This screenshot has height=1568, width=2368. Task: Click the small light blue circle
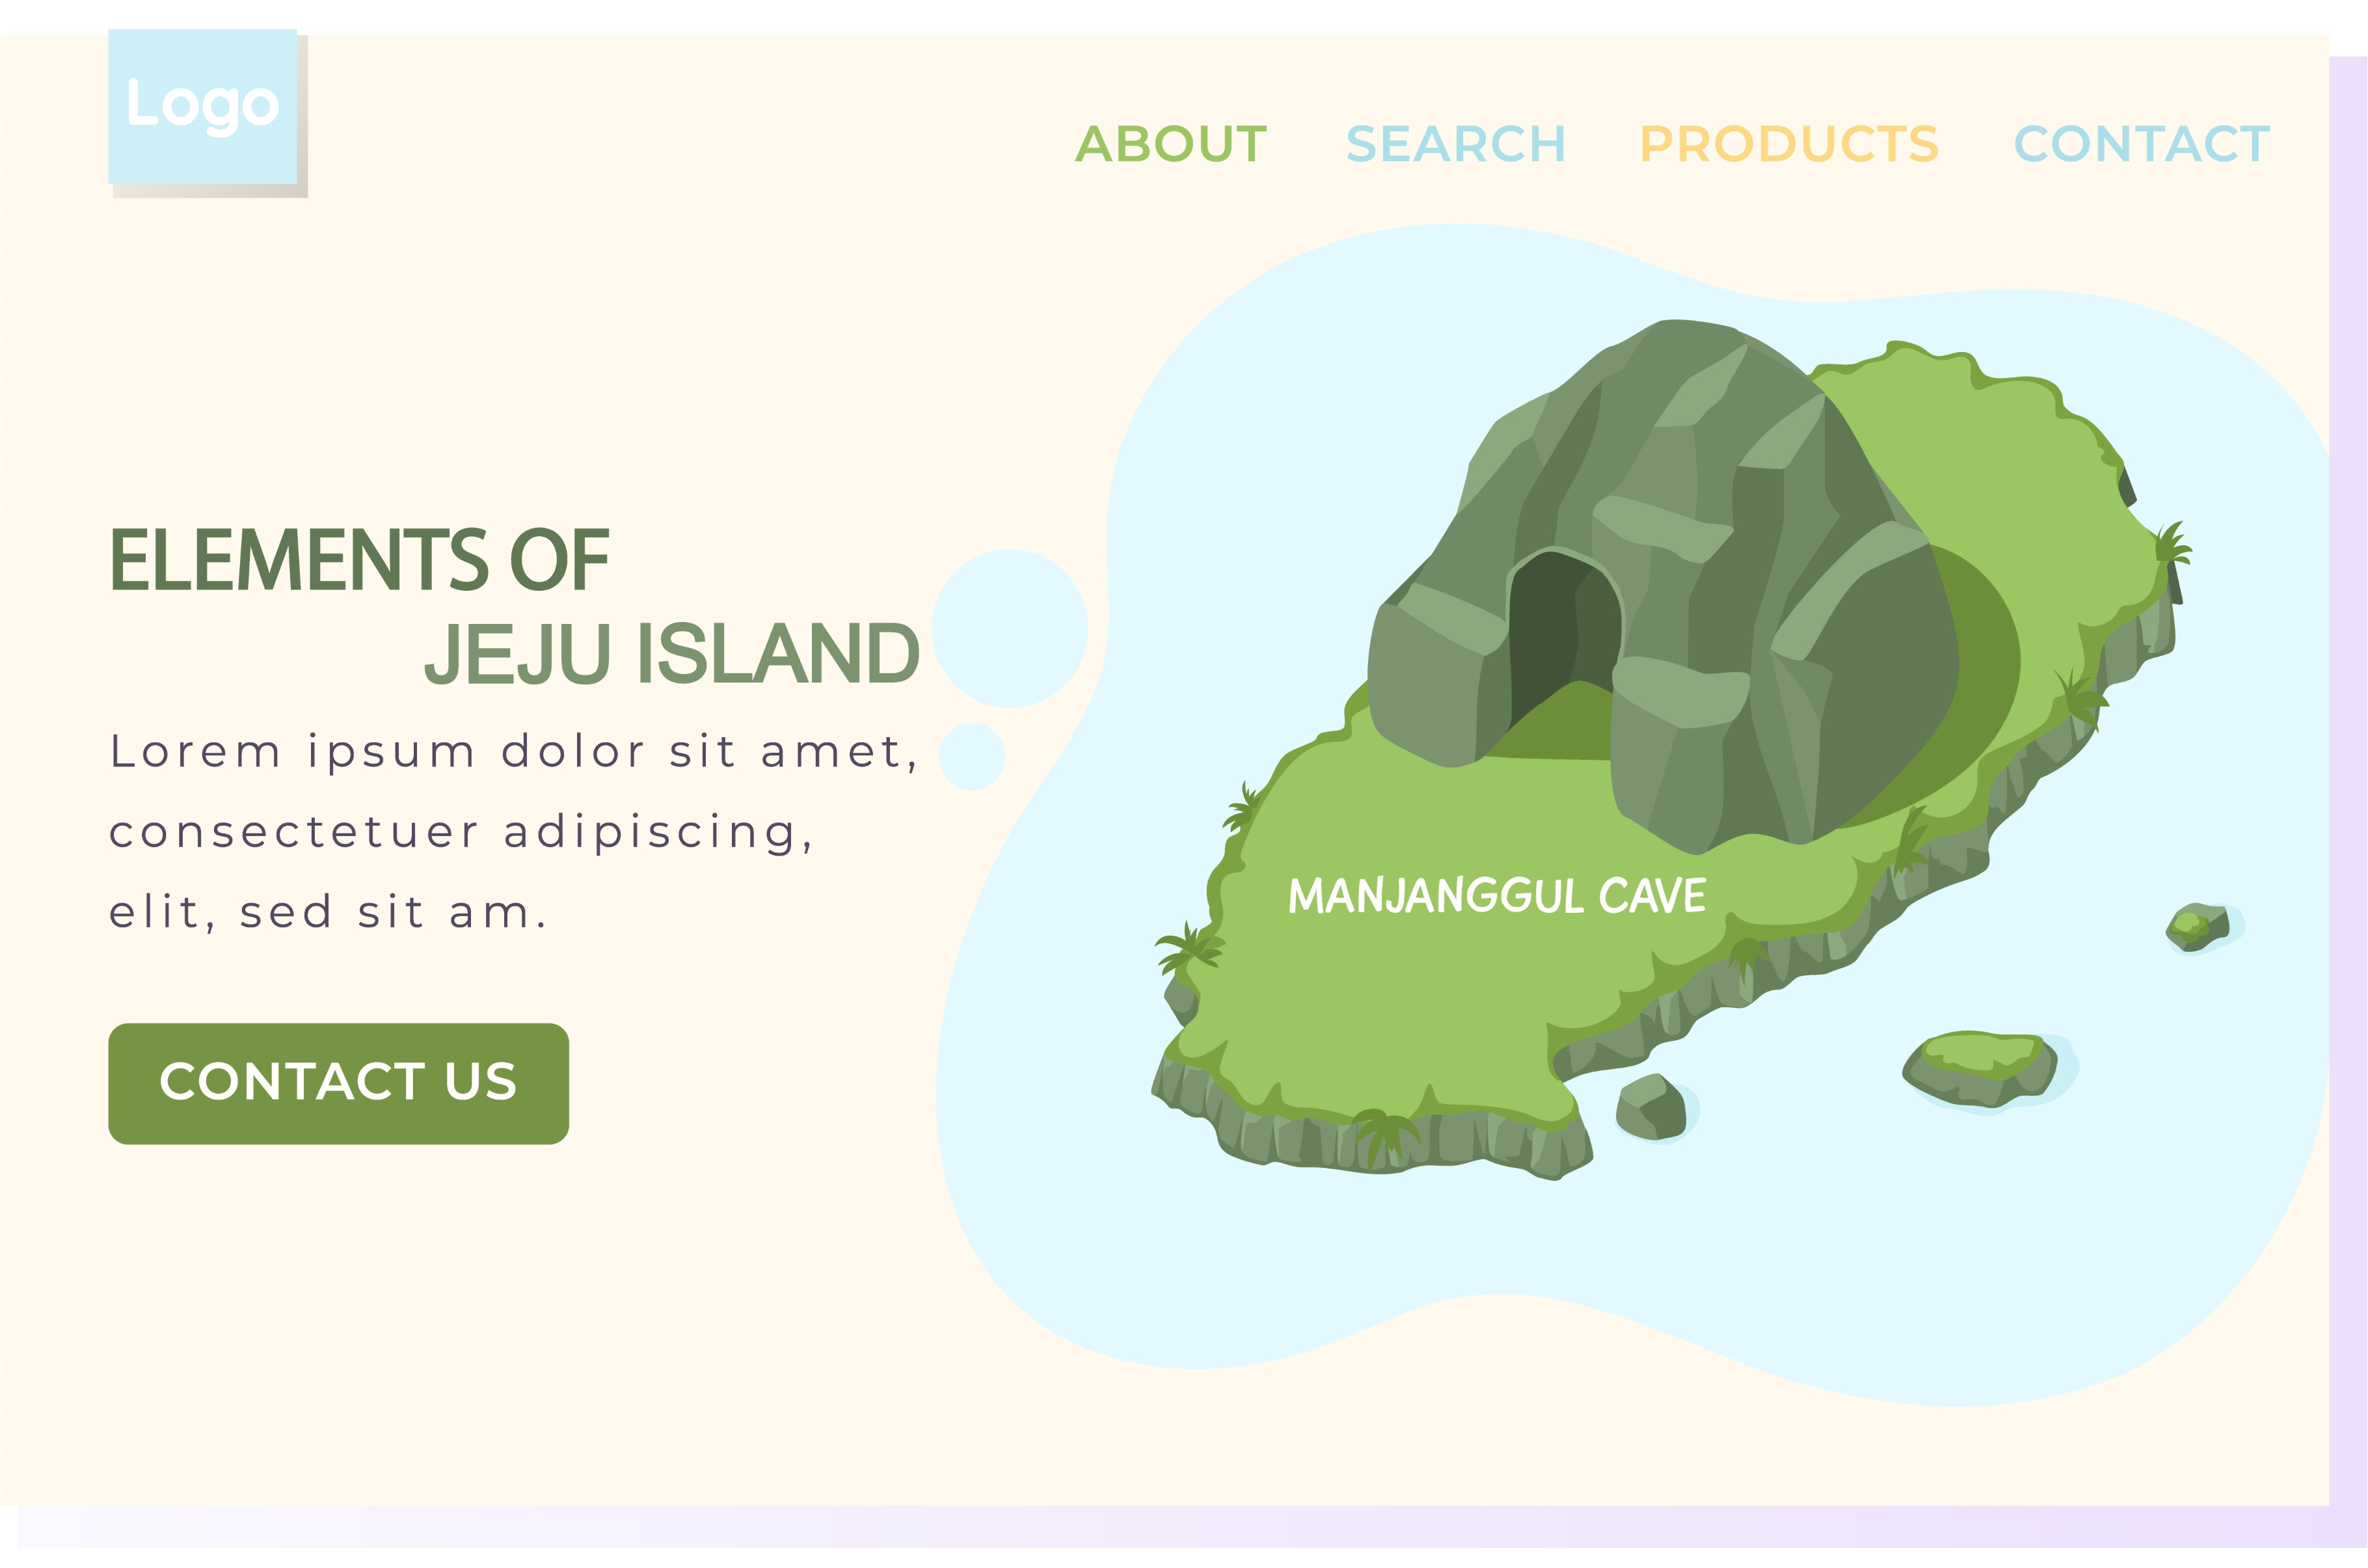coord(971,756)
